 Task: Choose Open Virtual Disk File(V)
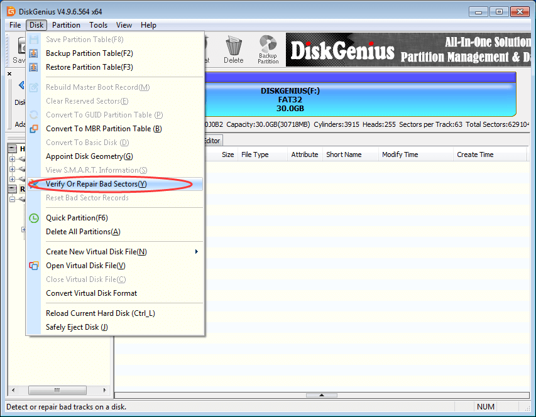115,266
